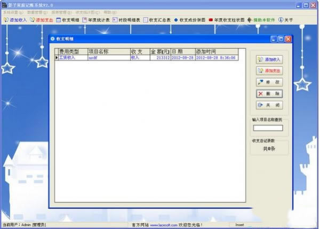
Task: Sort by the 费用类型 column header
Action: pos(73,52)
